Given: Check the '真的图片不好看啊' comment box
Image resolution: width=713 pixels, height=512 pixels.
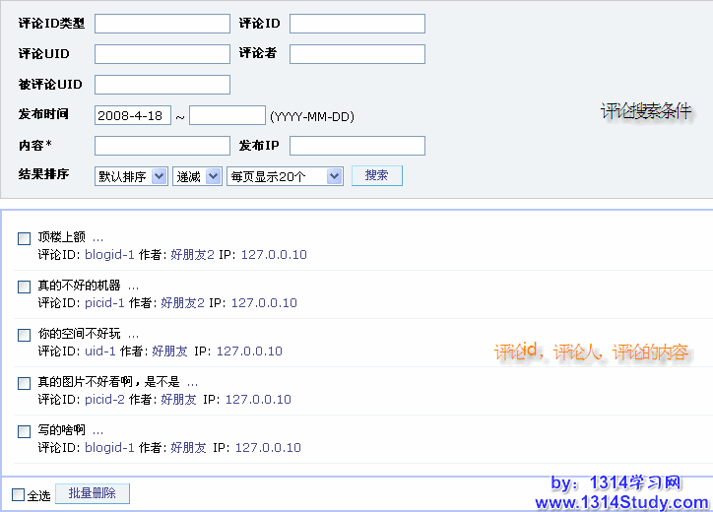Looking at the screenshot, I should [24, 383].
